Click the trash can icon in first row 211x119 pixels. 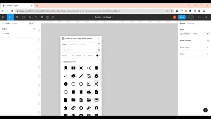(97, 68)
